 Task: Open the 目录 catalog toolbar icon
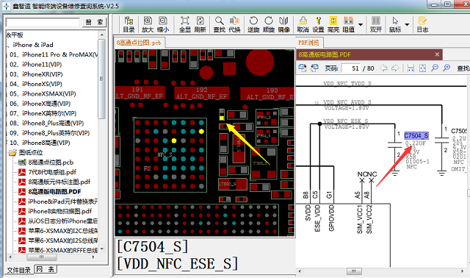pyautogui.click(x=129, y=24)
